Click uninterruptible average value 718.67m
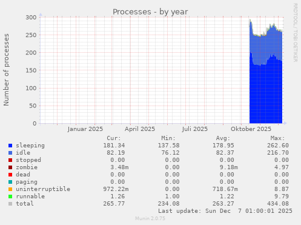The height and width of the screenshot is (225, 301). (x=225, y=189)
